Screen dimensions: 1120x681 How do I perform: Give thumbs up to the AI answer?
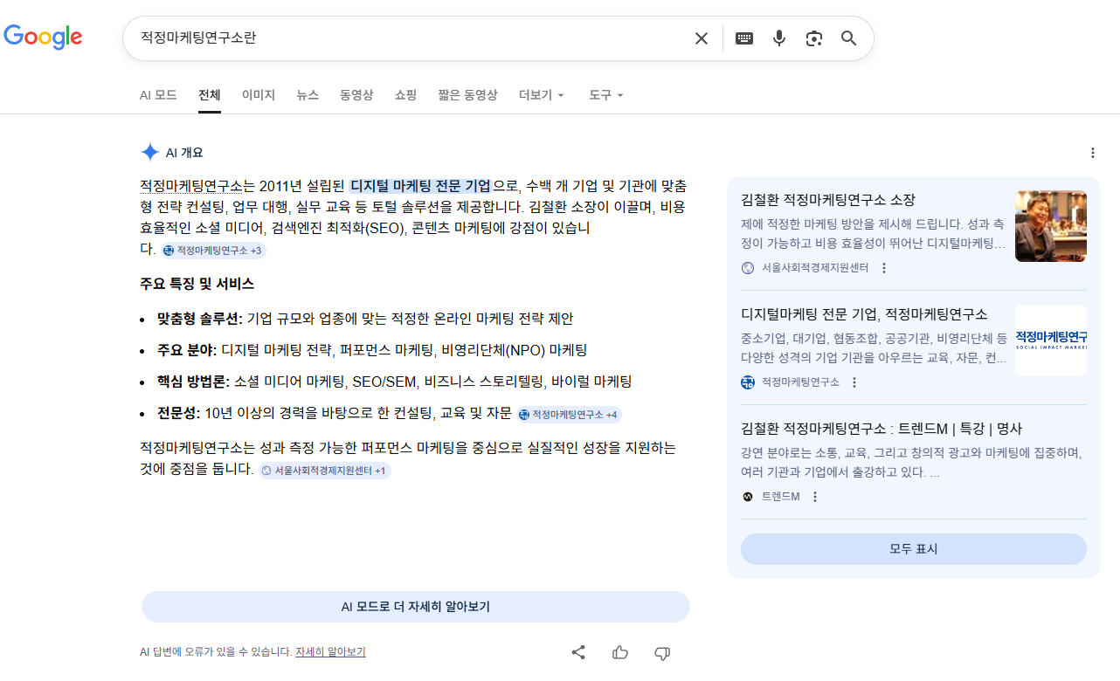[x=620, y=652]
